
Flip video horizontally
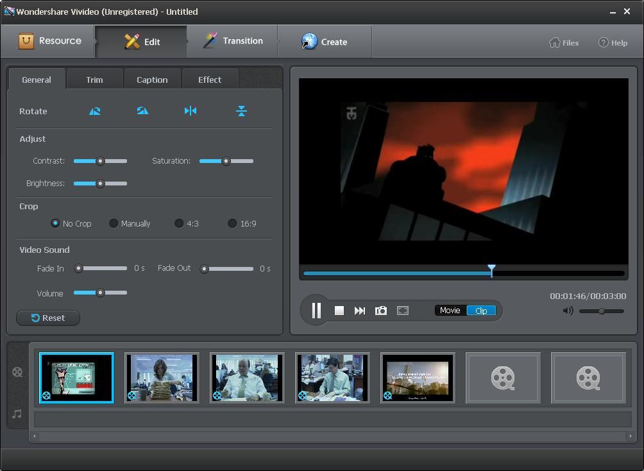click(x=191, y=111)
